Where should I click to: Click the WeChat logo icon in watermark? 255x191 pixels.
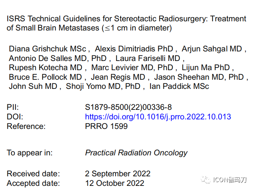point(206,180)
